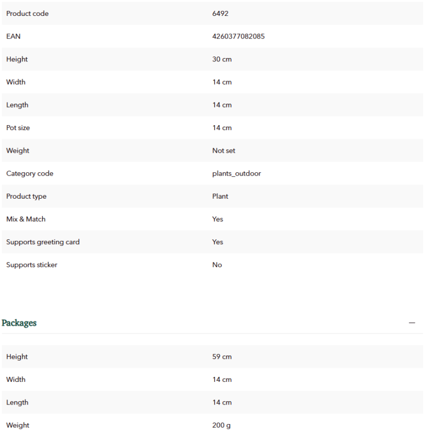The width and height of the screenshot is (425, 439).
Task: Select the EAN number 4260377082085
Action: coord(238,36)
